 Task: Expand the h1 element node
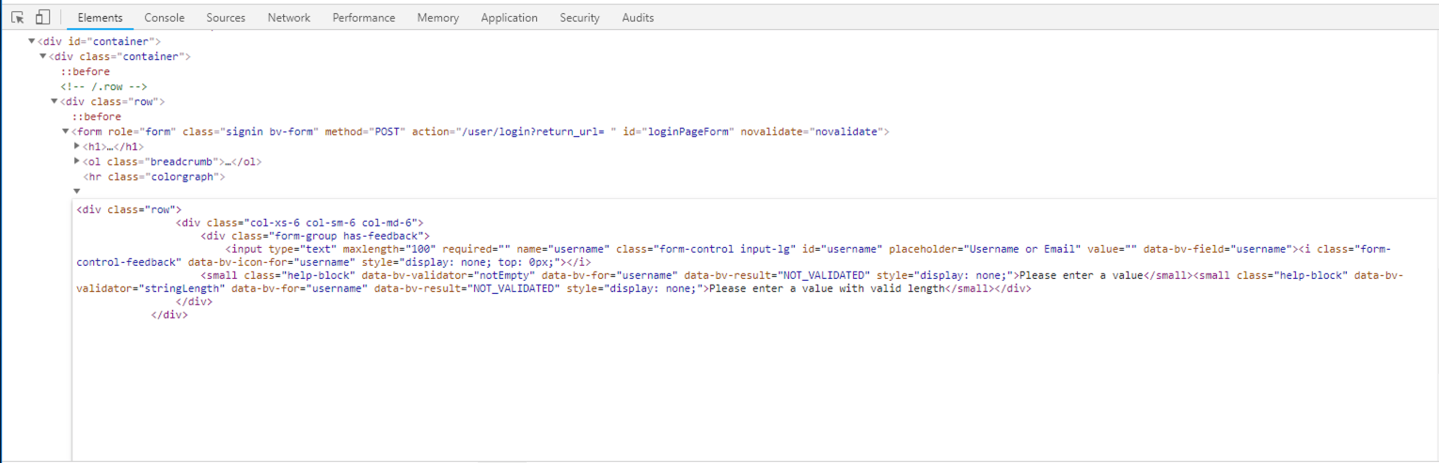tap(77, 147)
